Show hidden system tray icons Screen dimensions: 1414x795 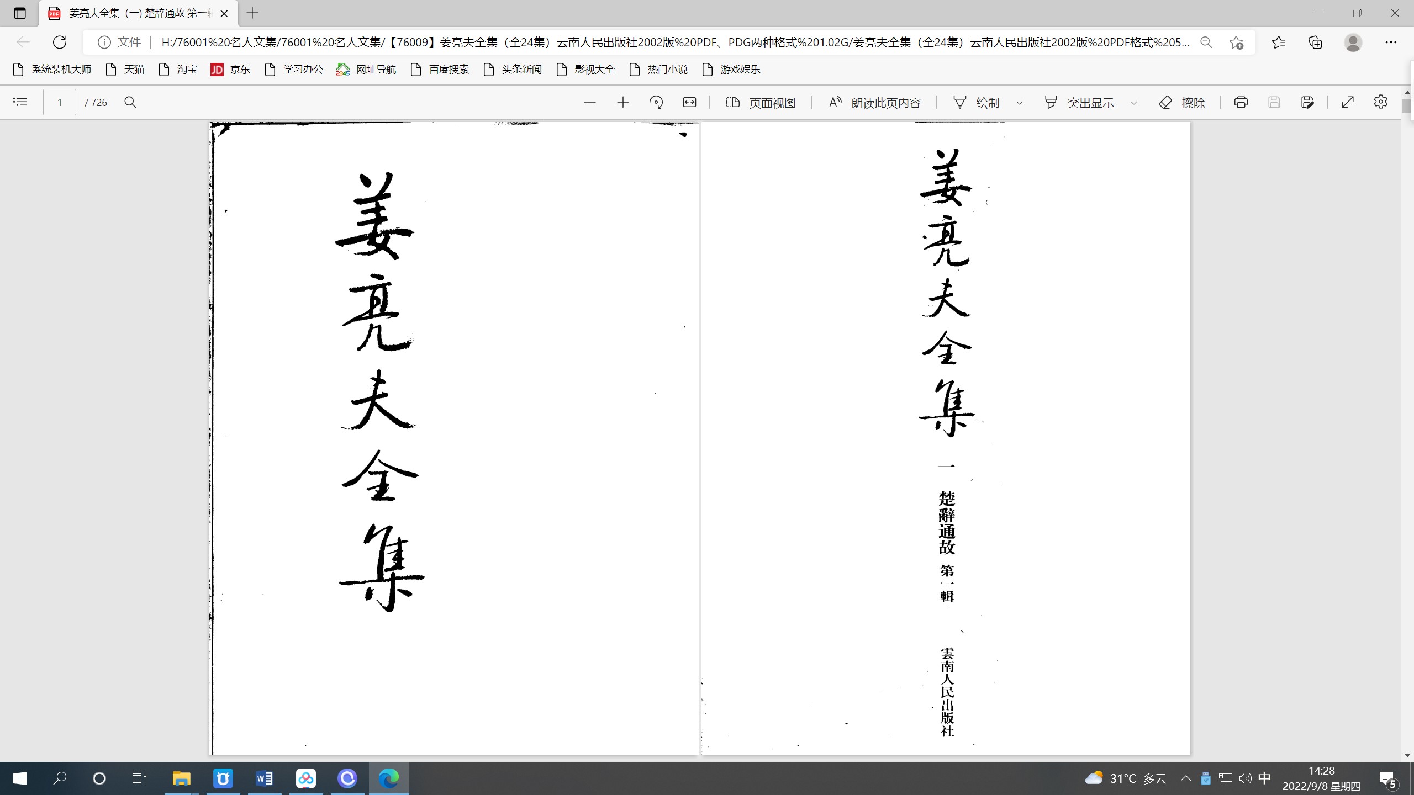click(x=1185, y=778)
